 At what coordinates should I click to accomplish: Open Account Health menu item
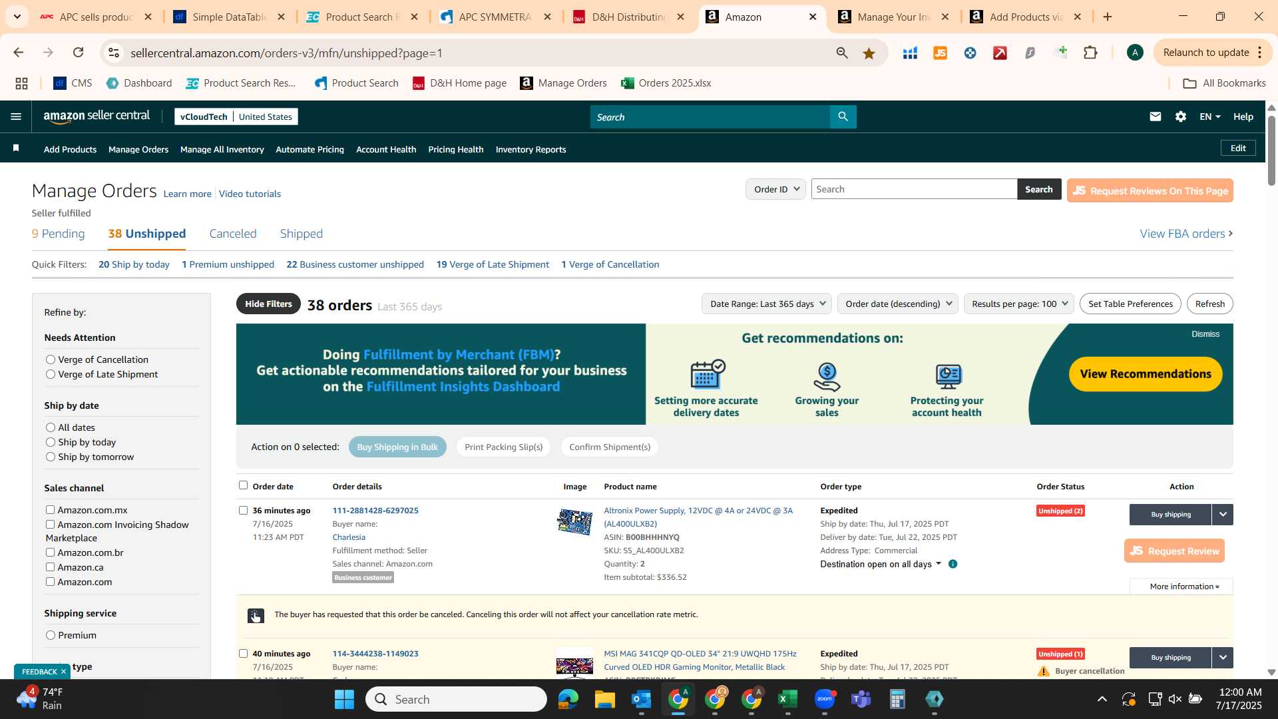coord(386,150)
